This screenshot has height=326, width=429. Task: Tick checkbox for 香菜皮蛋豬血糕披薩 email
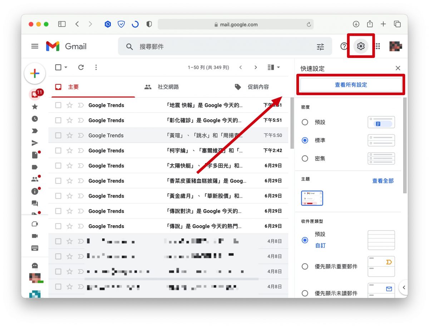pyautogui.click(x=58, y=181)
